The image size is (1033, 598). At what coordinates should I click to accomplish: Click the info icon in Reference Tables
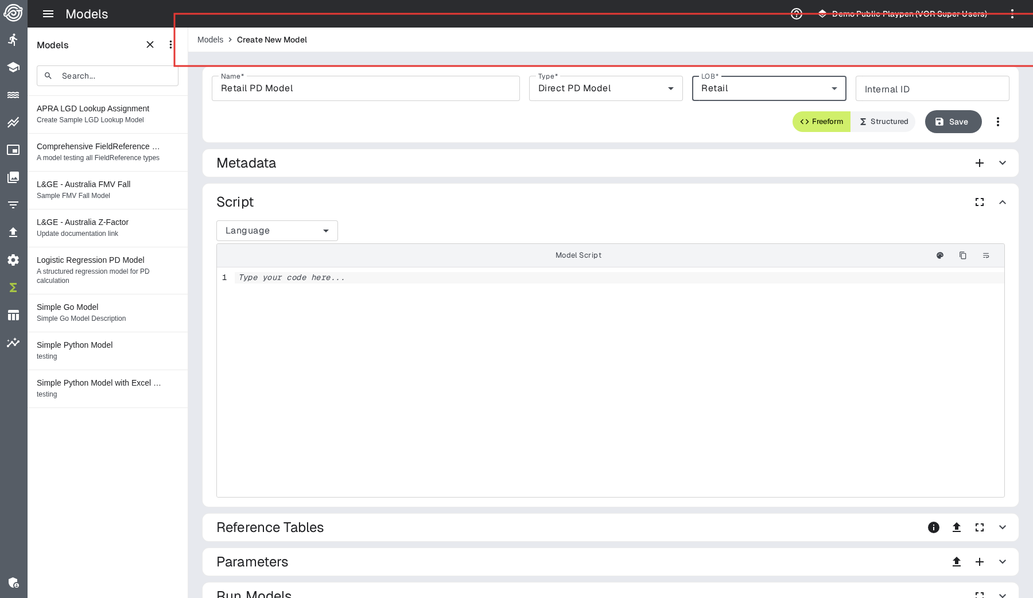coord(933,527)
